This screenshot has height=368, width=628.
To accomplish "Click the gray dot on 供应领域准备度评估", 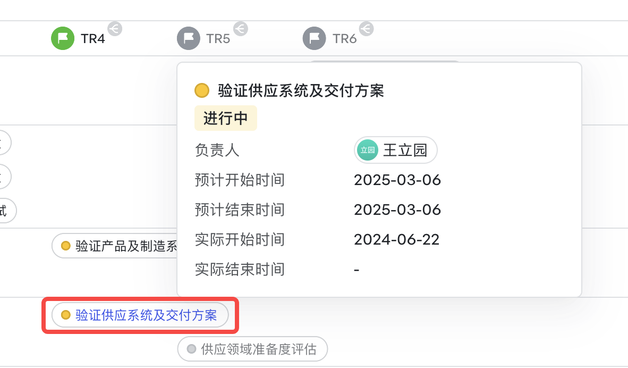I will tap(191, 349).
